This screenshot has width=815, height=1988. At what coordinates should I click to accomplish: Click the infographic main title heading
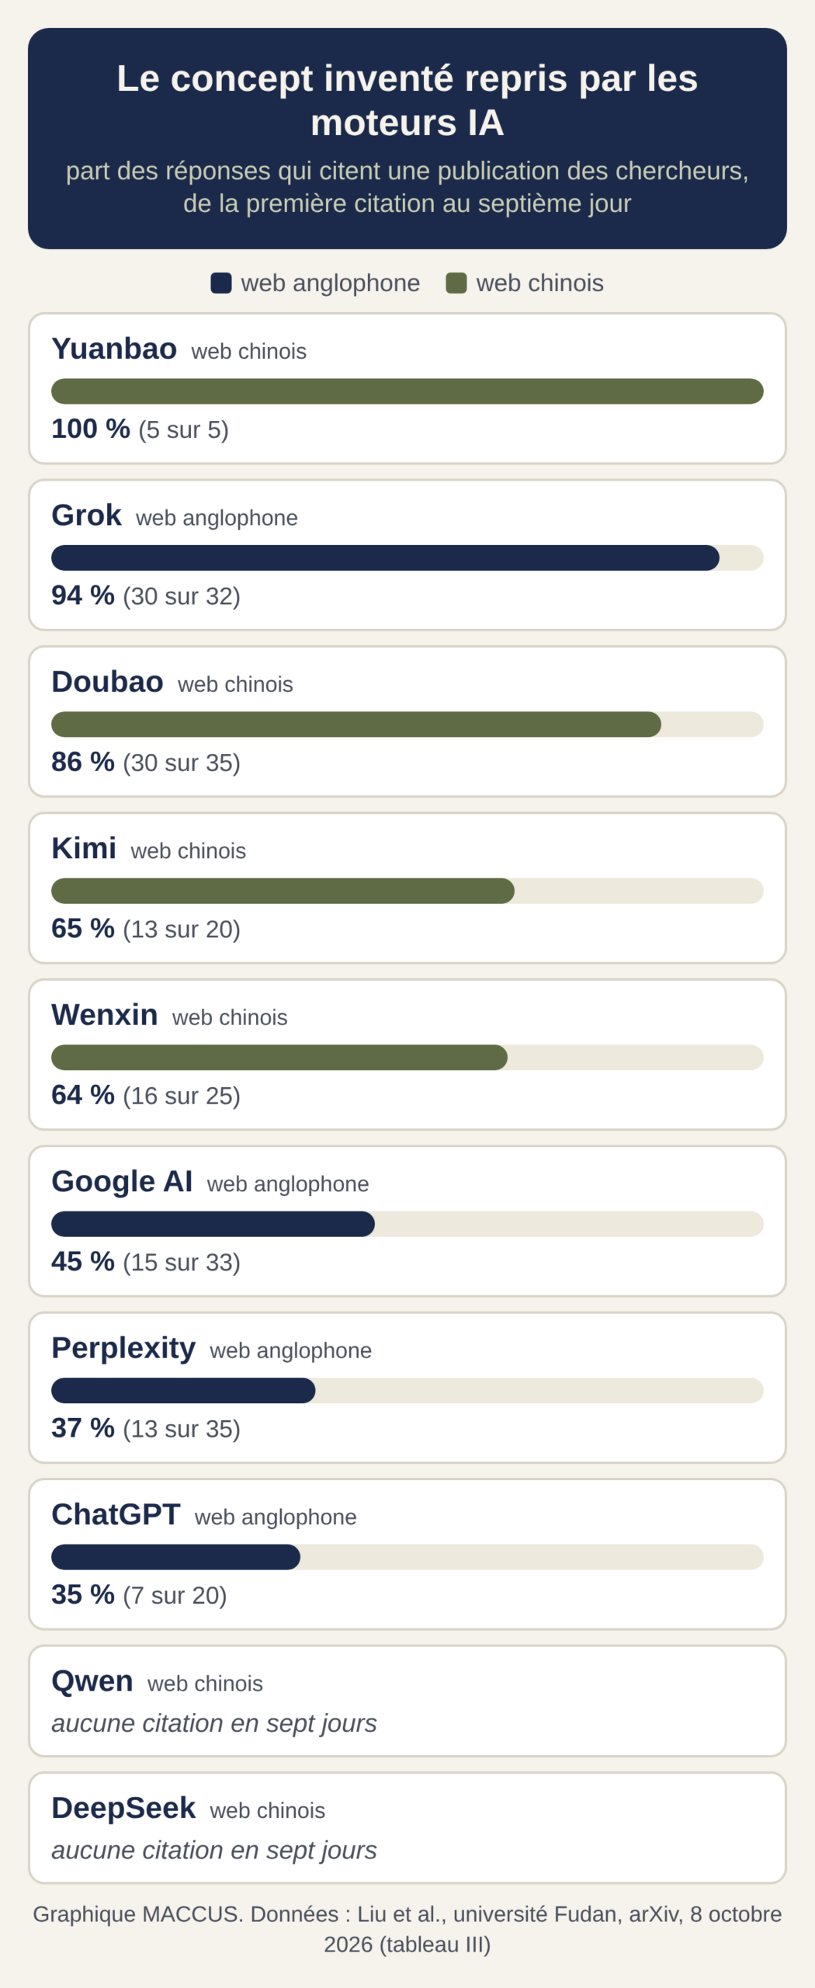point(407,100)
